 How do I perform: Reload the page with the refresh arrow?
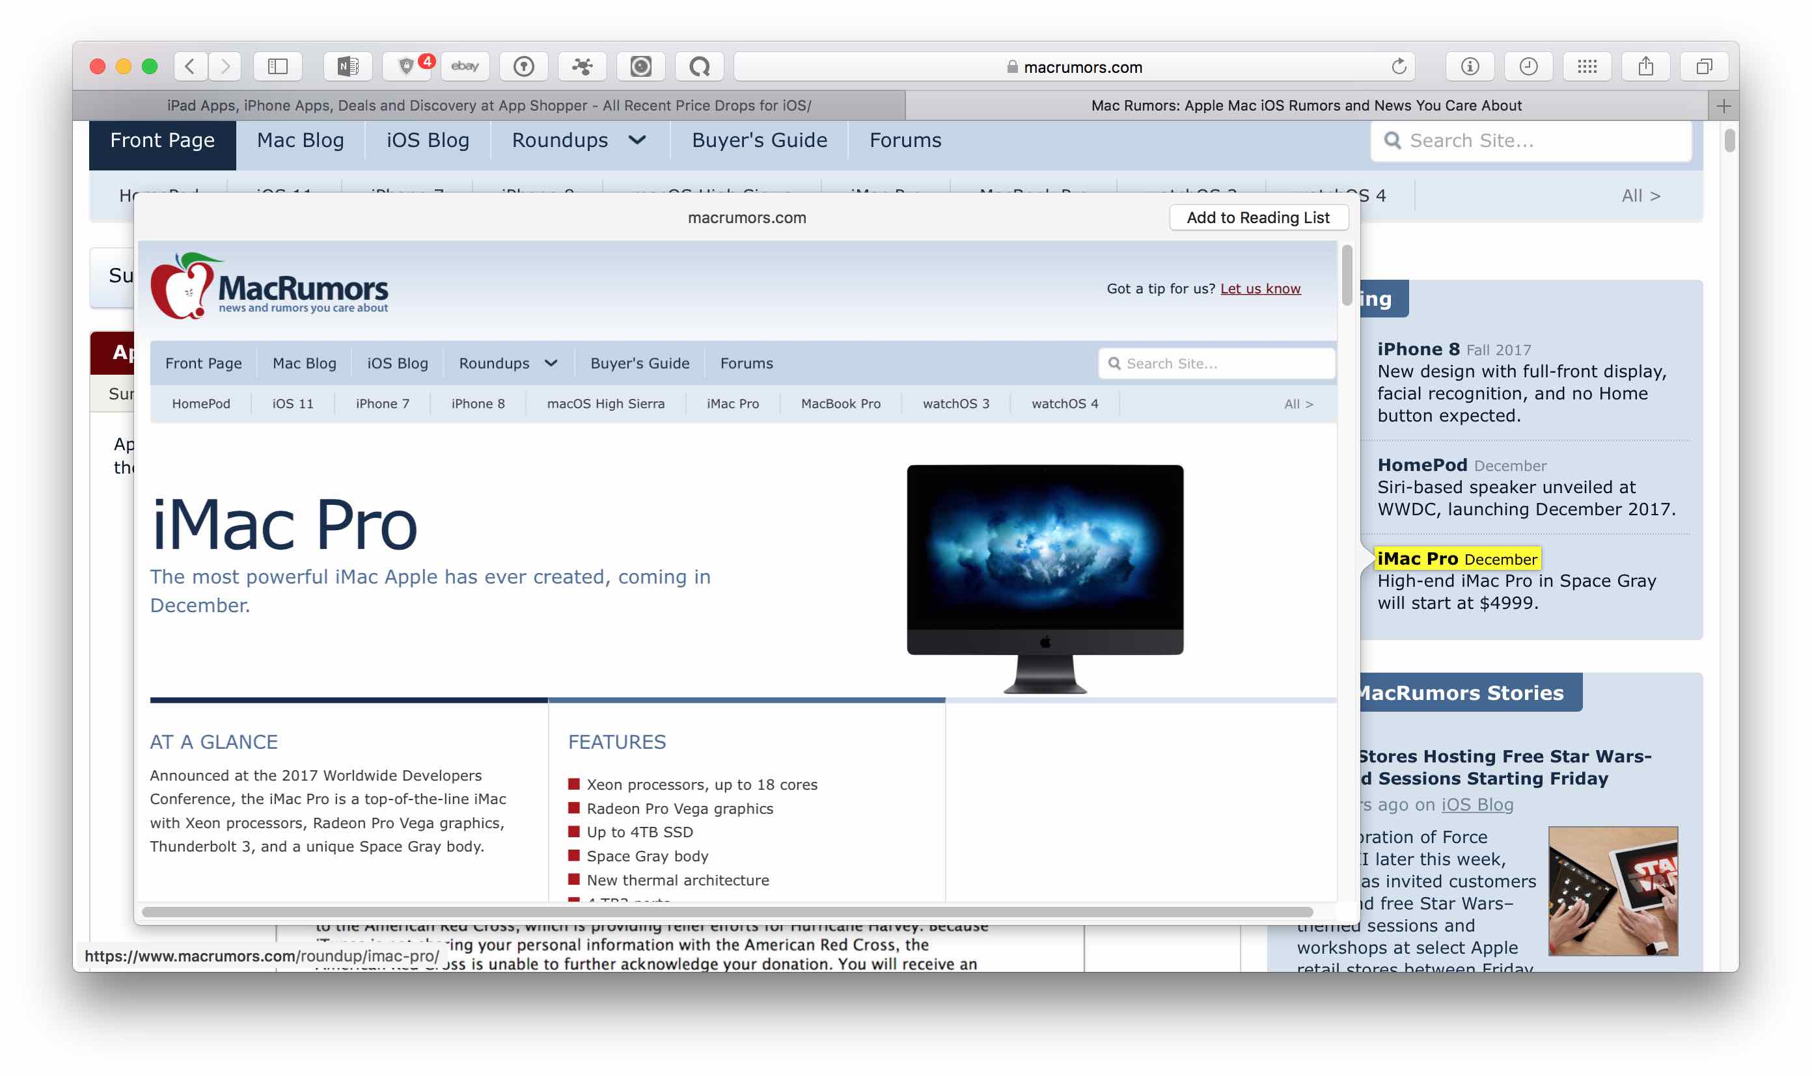pyautogui.click(x=1399, y=67)
